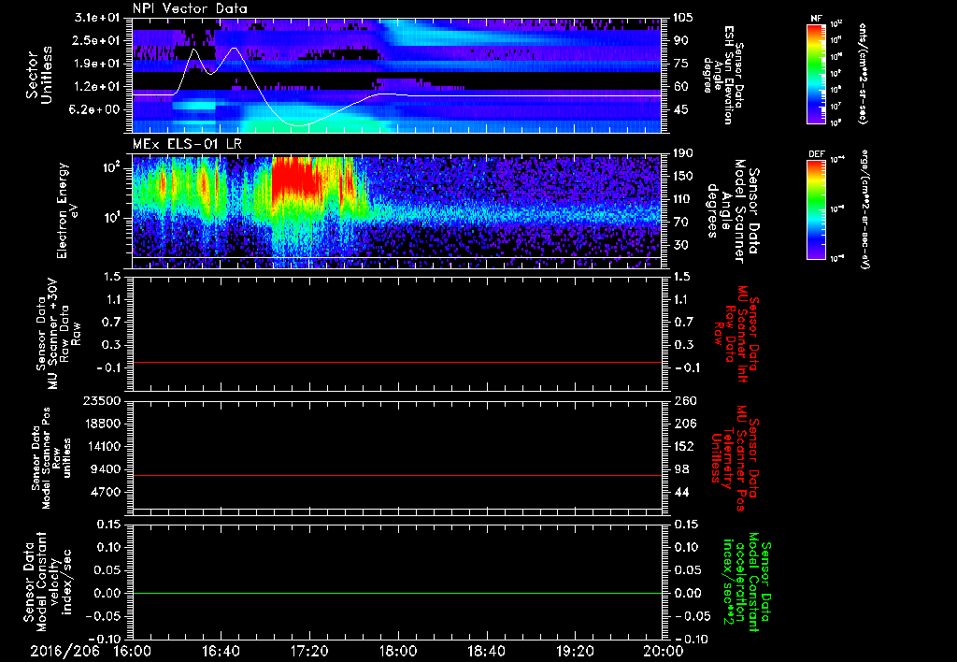
Task: Click the "4700" Scanner Pos axis value
Action: click(x=107, y=492)
